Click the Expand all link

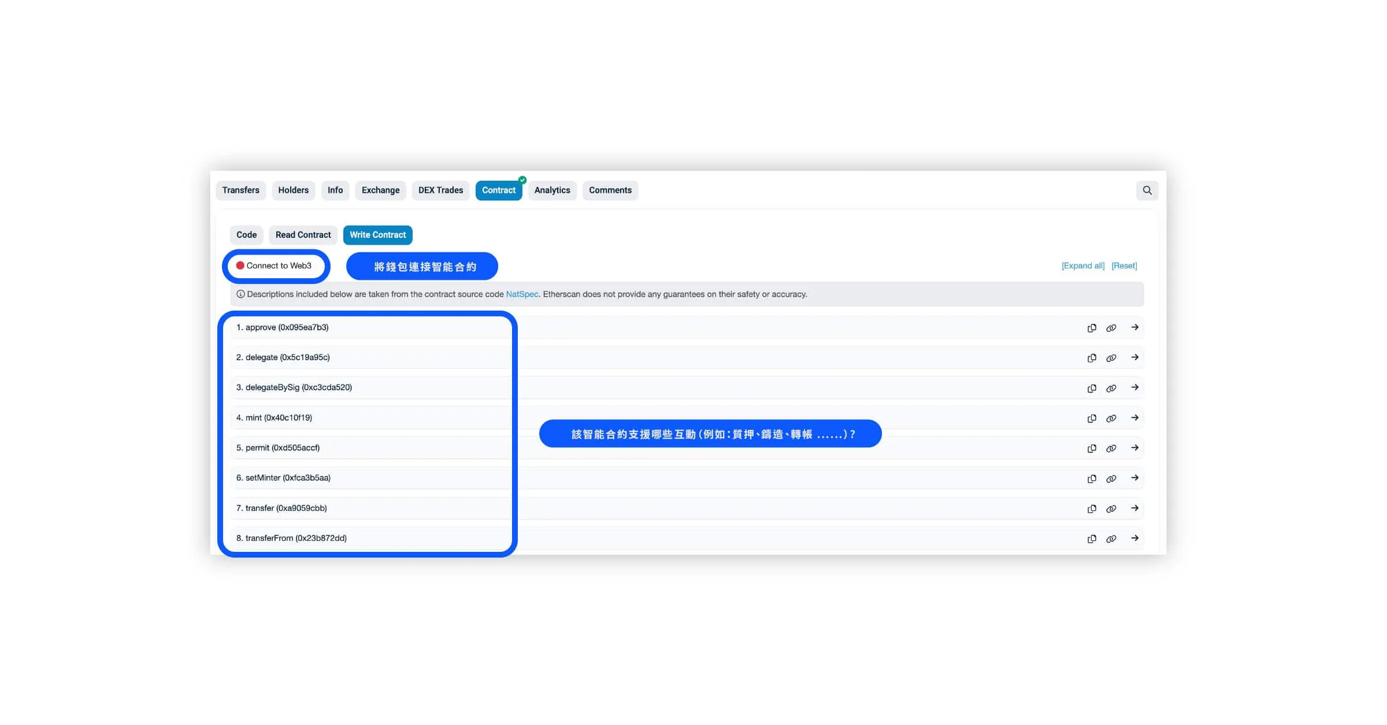coord(1082,266)
